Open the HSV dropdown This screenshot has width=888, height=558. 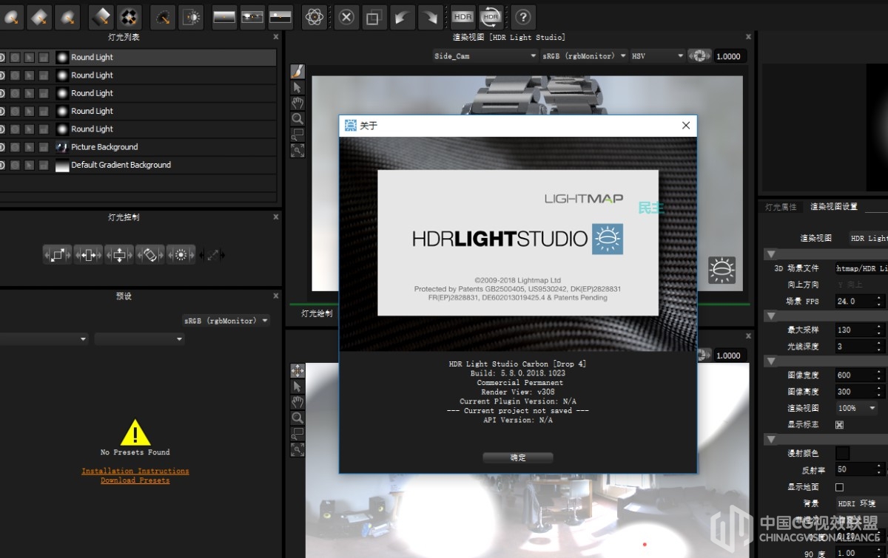pos(658,56)
